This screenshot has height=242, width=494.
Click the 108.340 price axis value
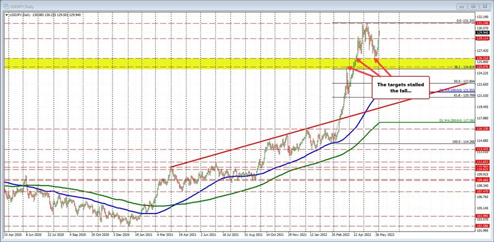pos(482,186)
